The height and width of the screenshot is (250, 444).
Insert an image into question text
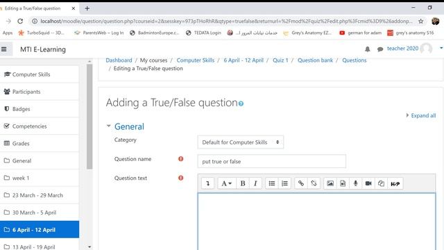point(330,183)
